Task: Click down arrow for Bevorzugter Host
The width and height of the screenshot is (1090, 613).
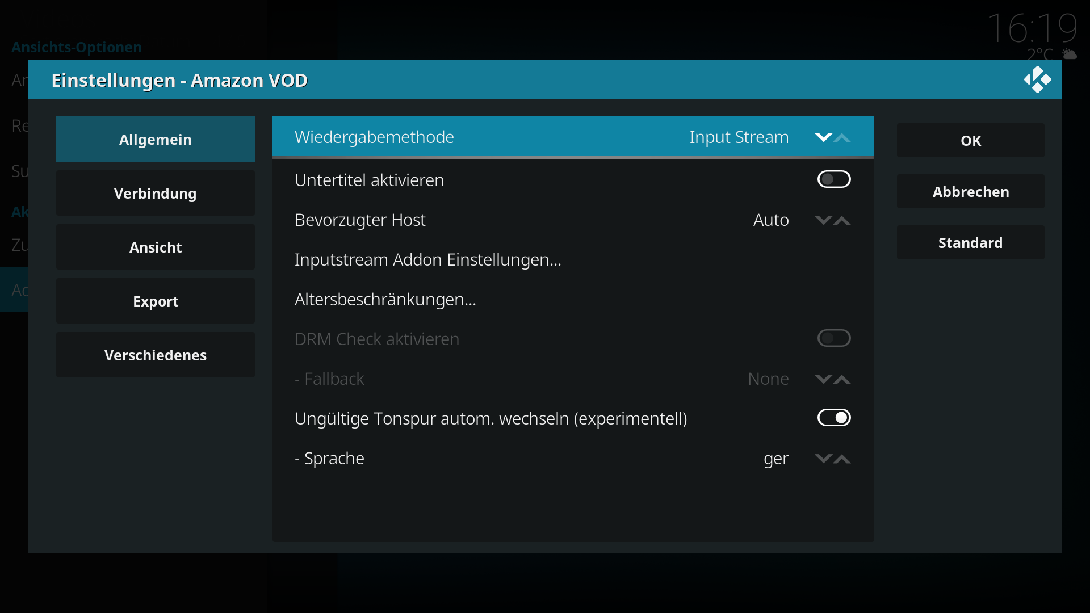Action: point(823,220)
